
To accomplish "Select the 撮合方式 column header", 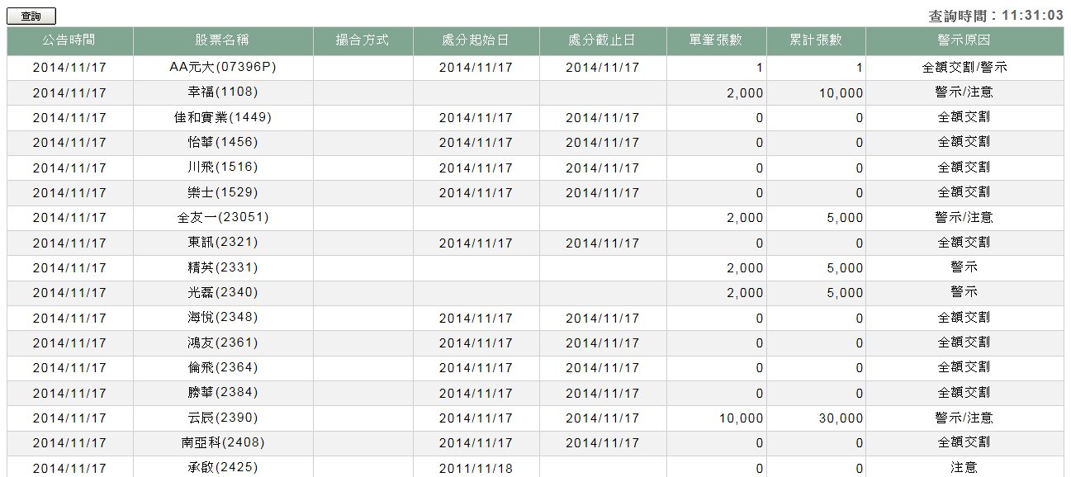I will click(x=363, y=40).
